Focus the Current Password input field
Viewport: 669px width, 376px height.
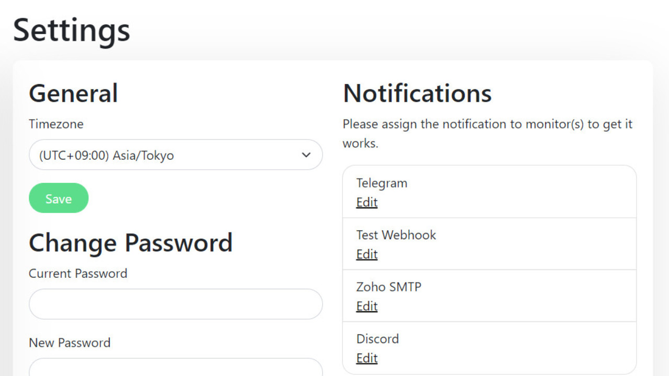tap(176, 304)
